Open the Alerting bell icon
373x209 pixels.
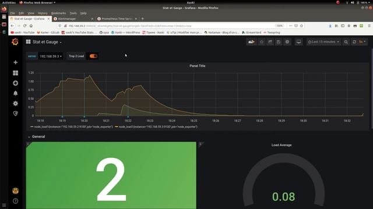coord(16,93)
